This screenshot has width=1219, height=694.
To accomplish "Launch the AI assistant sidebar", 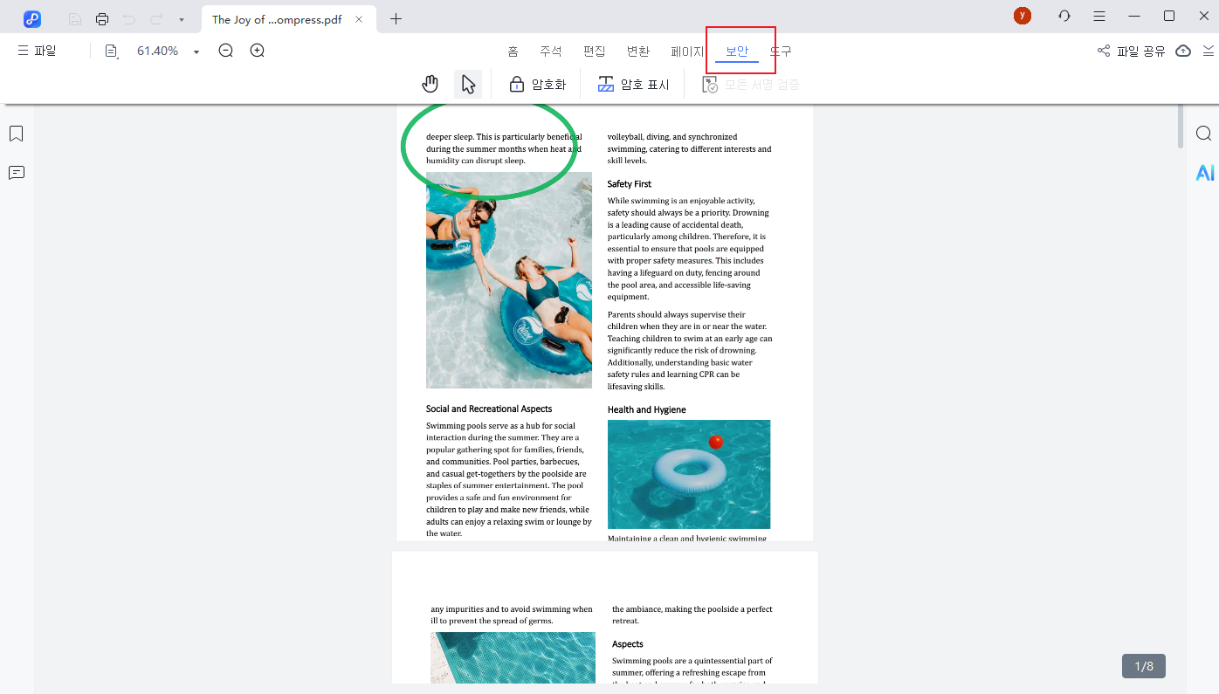I will pos(1204,173).
